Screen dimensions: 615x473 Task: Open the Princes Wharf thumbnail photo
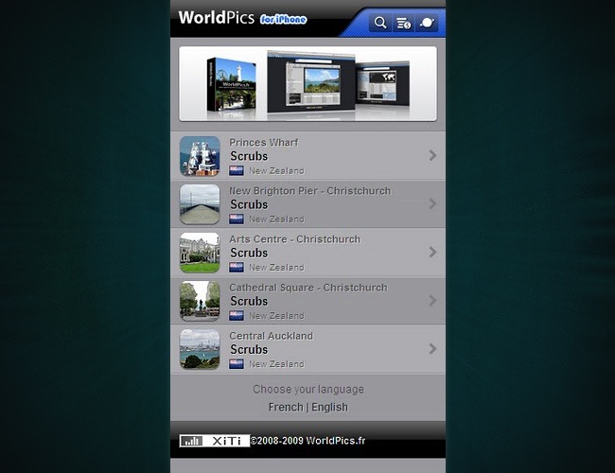coord(200,156)
